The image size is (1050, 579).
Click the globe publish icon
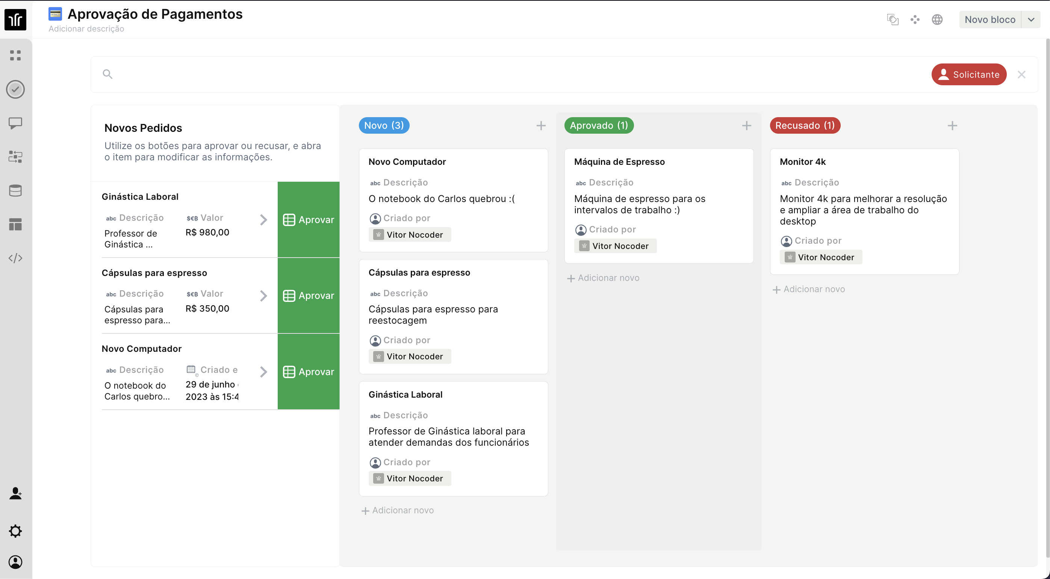pos(937,20)
